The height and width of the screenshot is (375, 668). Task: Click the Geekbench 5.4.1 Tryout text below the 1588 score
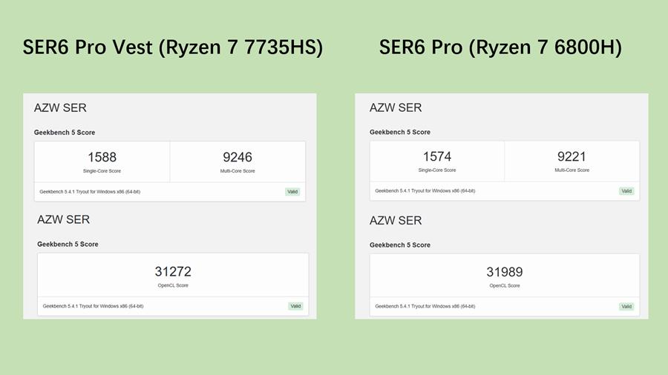tap(90, 192)
